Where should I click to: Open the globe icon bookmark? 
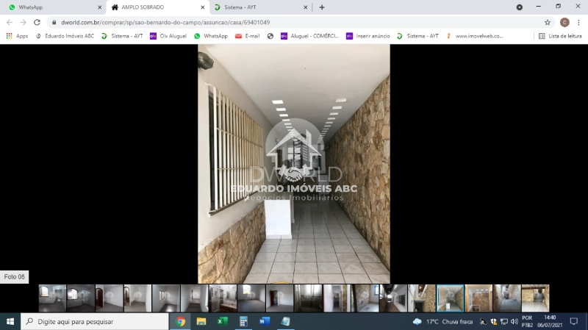pyautogui.click(x=270, y=36)
